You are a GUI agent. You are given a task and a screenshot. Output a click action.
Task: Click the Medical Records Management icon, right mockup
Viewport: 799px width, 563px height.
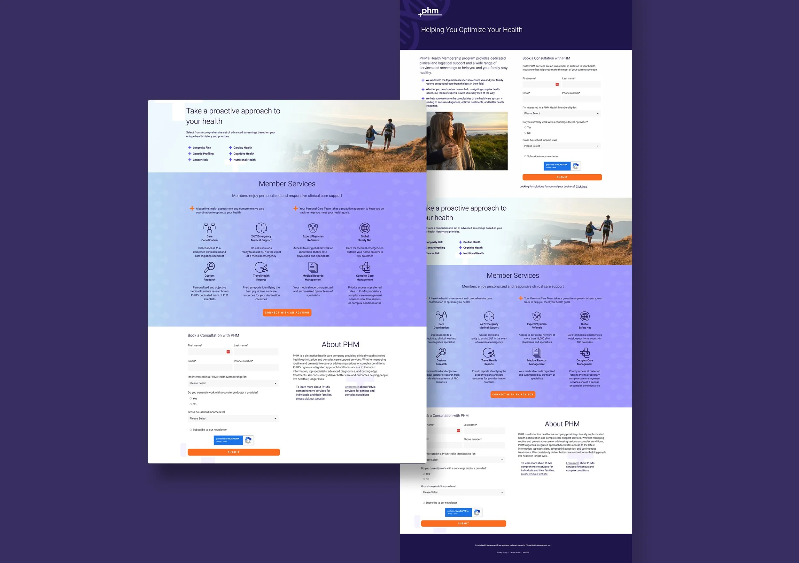[x=537, y=353]
